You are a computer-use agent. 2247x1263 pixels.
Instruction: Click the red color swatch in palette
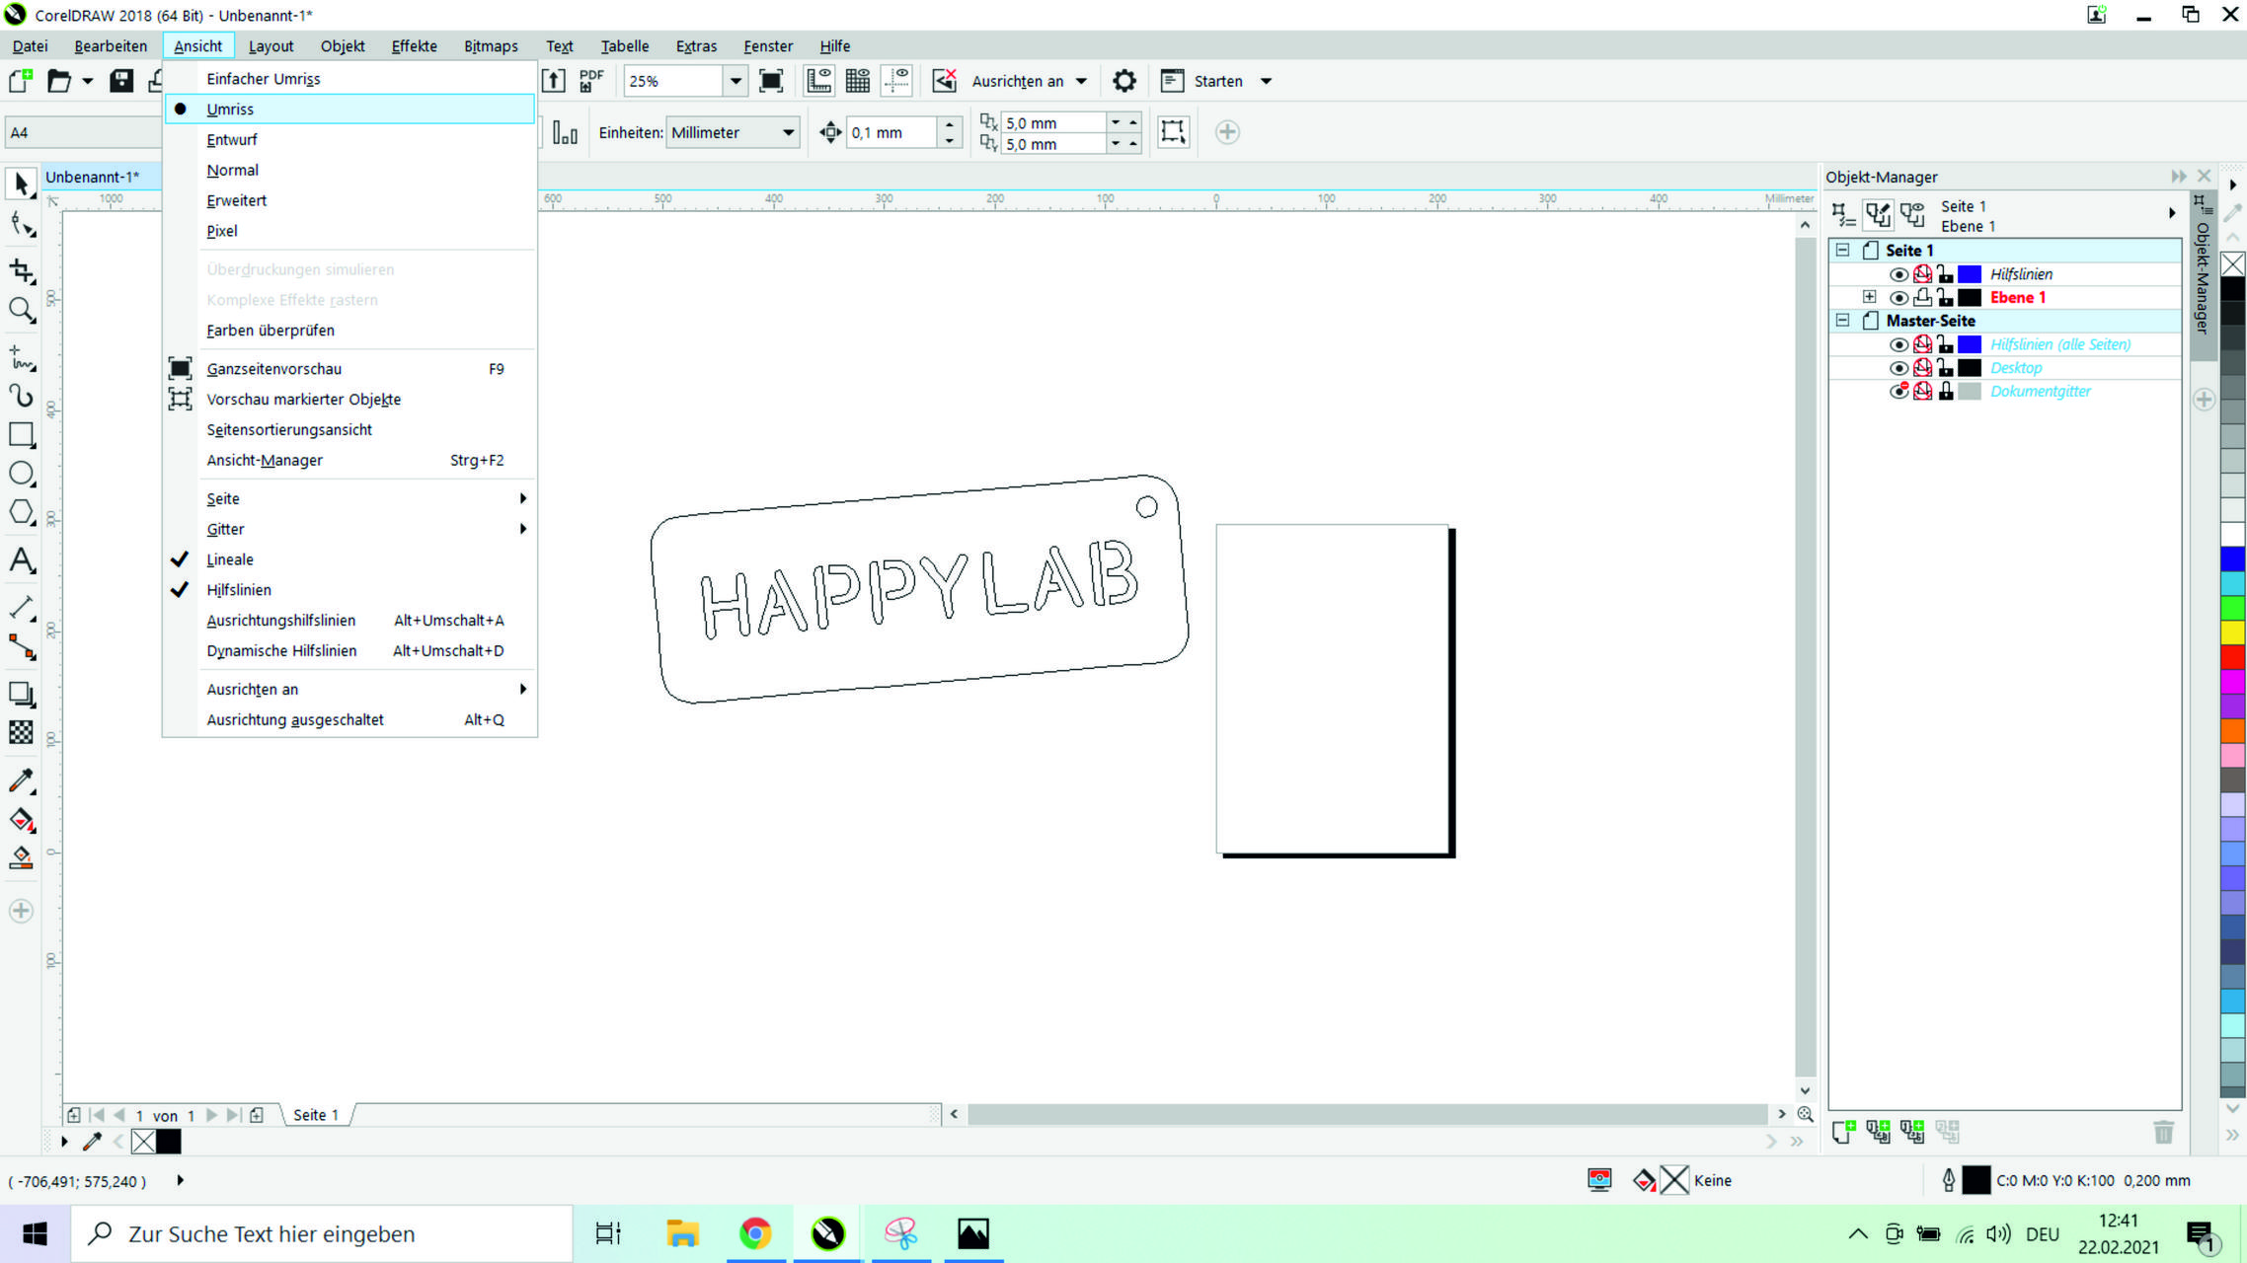pos(2232,656)
